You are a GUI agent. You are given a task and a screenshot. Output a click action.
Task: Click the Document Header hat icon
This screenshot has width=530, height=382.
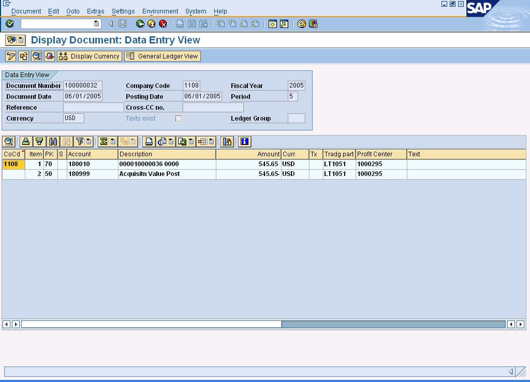49,56
